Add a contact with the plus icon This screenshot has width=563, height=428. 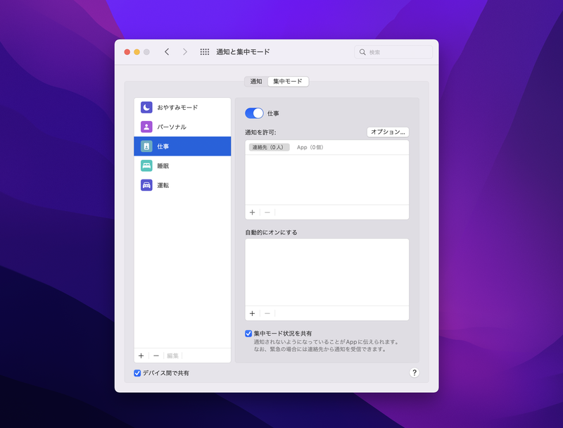click(253, 212)
